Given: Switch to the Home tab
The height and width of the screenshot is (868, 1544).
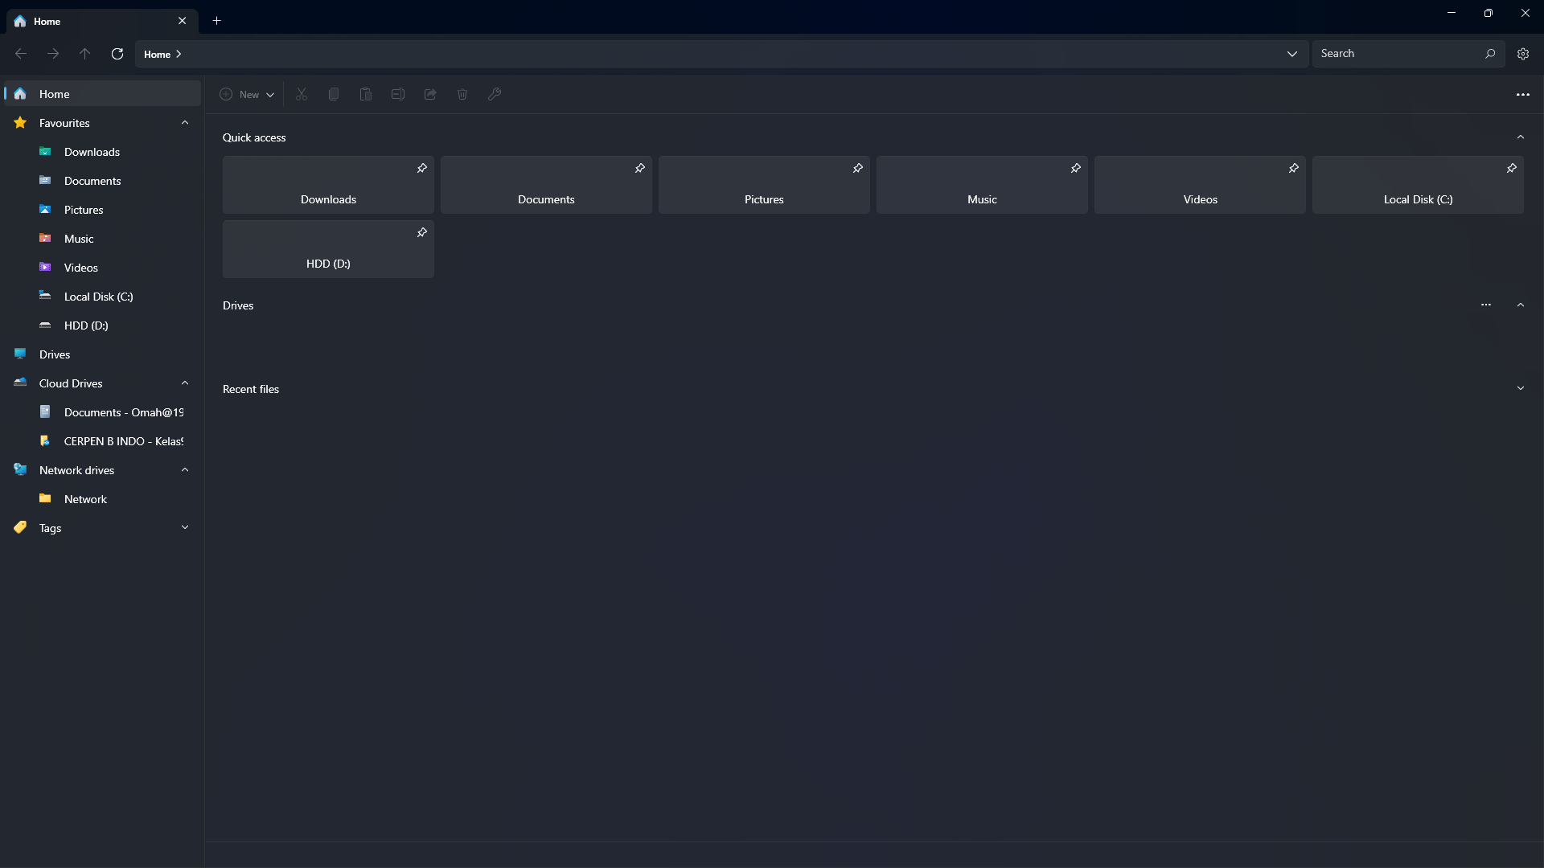Looking at the screenshot, I should (48, 21).
